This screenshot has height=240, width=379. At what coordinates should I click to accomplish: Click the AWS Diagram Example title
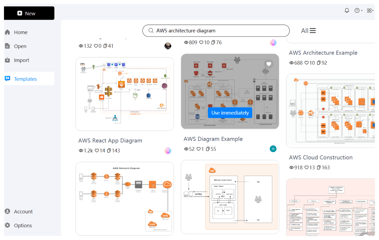coord(213,139)
